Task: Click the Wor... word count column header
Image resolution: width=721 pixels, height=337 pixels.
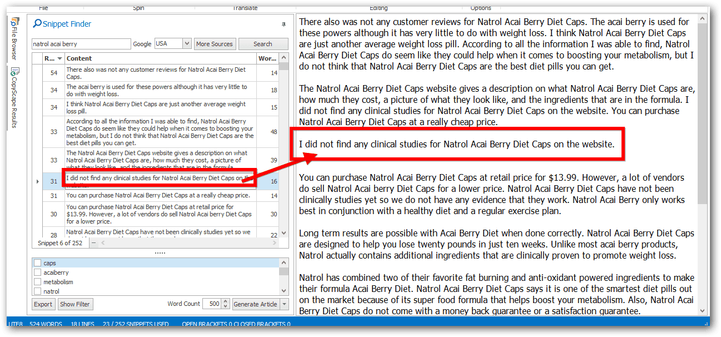Action: coord(267,58)
